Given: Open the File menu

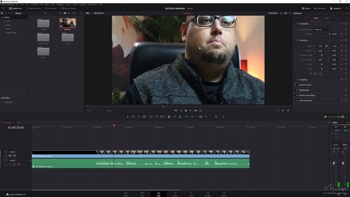Looking at the screenshot, I should pos(17,4).
